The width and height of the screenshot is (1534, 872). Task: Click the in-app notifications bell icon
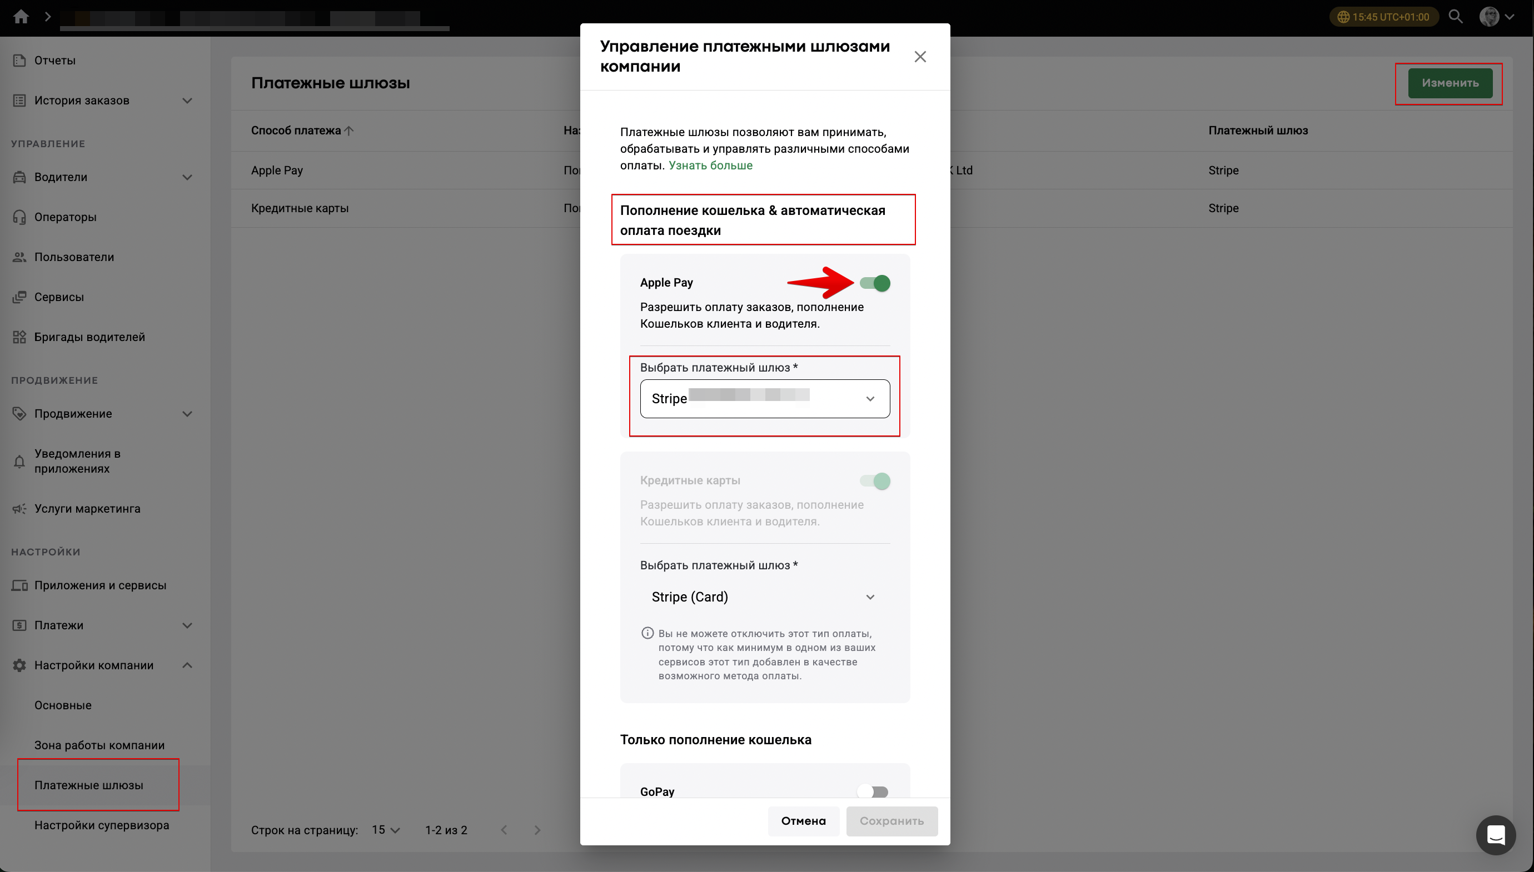[19, 461]
